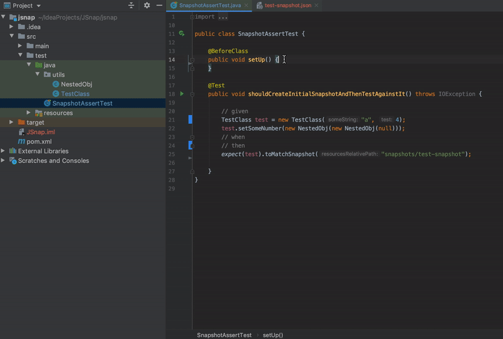Screen dimensions: 503x339
Task: Select SnapshotAssertTest in project tree
Action: [82, 103]
